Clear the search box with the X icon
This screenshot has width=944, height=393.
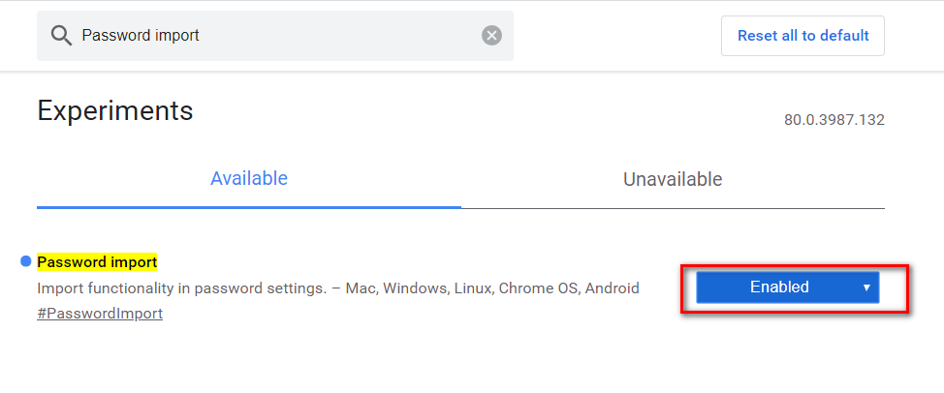click(x=492, y=36)
